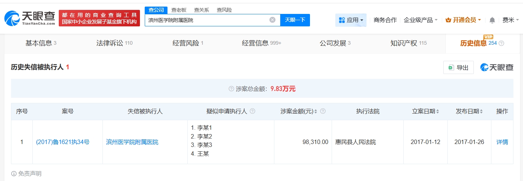Viewport: 523px width, 181px height.
Task: Switch to 查老板 search tab
Action: [x=179, y=10]
